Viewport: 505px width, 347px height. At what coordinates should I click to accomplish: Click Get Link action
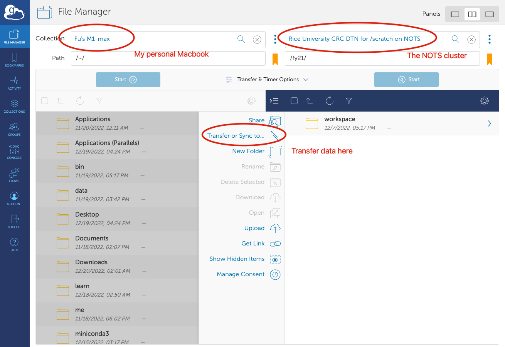pos(261,244)
